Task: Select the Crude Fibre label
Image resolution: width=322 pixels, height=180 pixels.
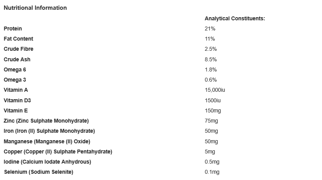Action: coord(18,49)
